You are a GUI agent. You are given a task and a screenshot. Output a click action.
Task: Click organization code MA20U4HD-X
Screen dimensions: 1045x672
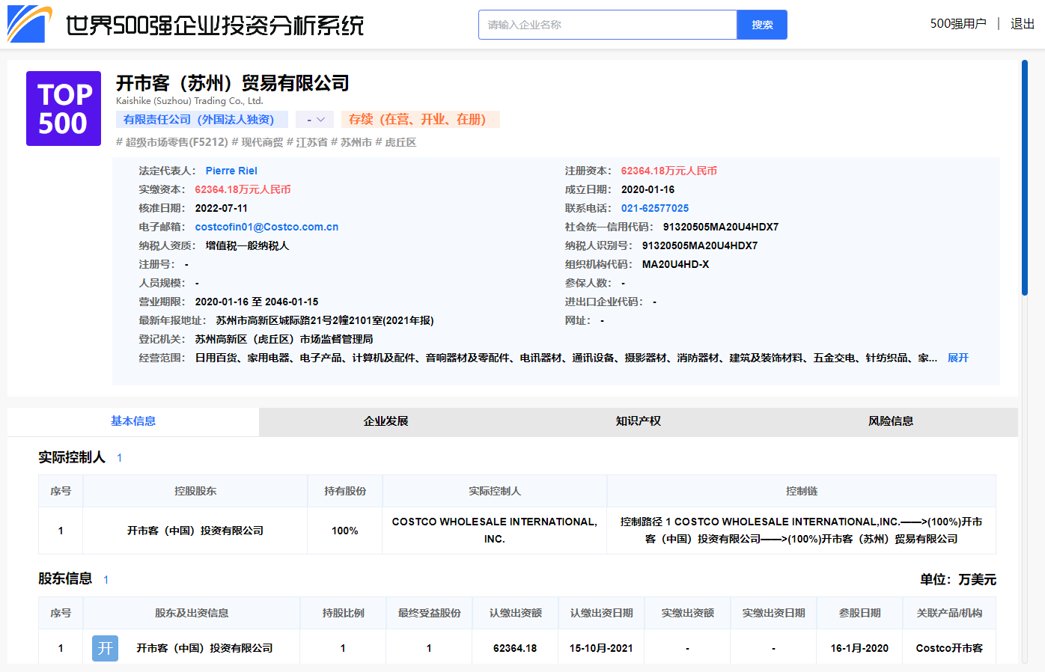pyautogui.click(x=675, y=264)
